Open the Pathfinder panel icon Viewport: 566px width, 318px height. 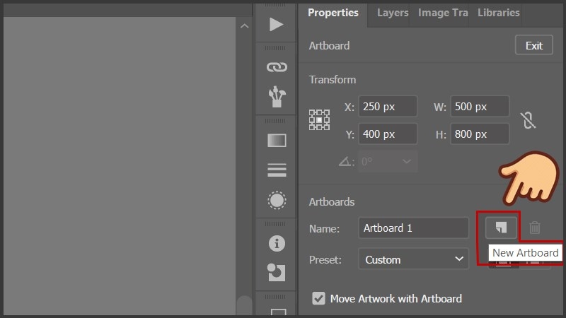pyautogui.click(x=276, y=272)
